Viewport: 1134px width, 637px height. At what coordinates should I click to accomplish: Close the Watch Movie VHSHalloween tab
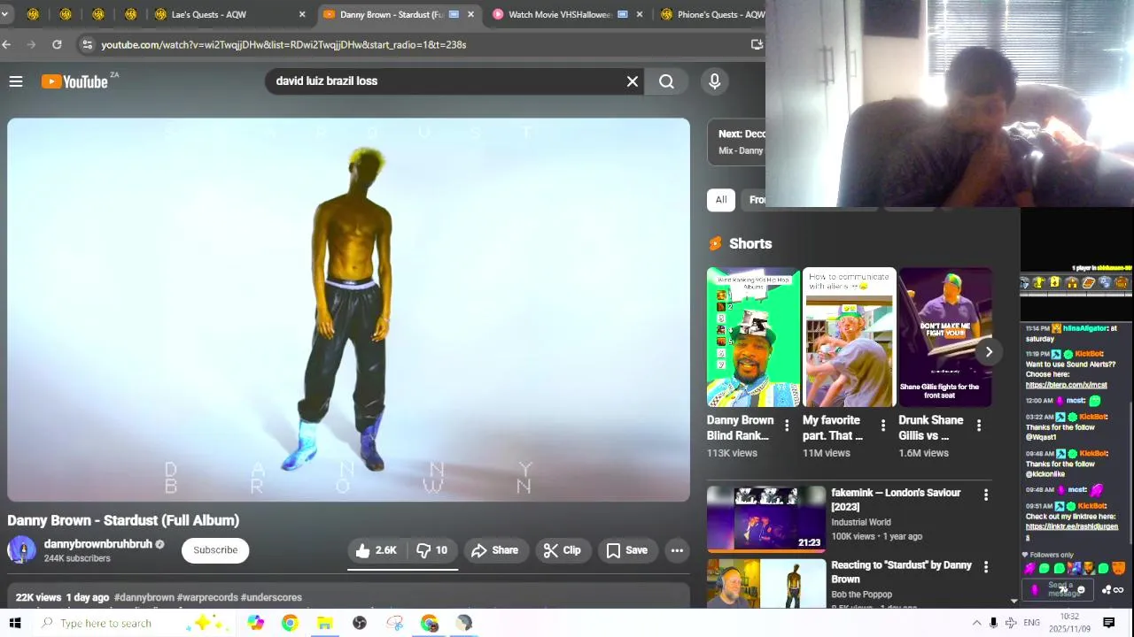pyautogui.click(x=640, y=14)
